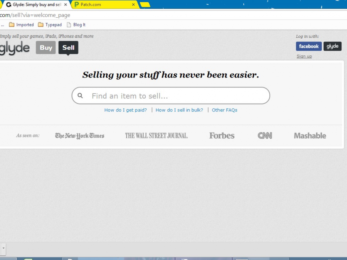347x260 pixels.
Task: Close the Glyde browser tab
Action: click(x=65, y=5)
